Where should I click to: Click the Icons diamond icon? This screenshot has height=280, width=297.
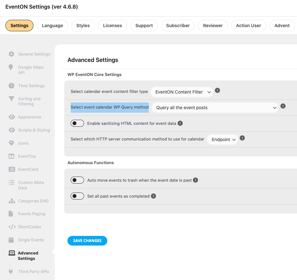11,143
